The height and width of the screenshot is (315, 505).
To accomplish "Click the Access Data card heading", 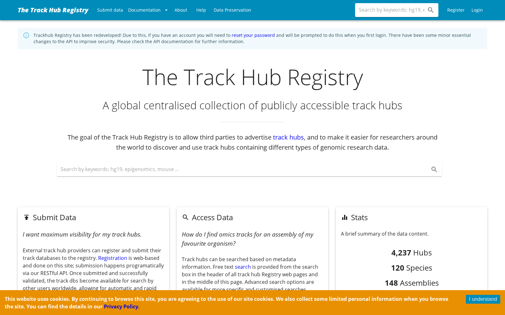I will [x=212, y=217].
